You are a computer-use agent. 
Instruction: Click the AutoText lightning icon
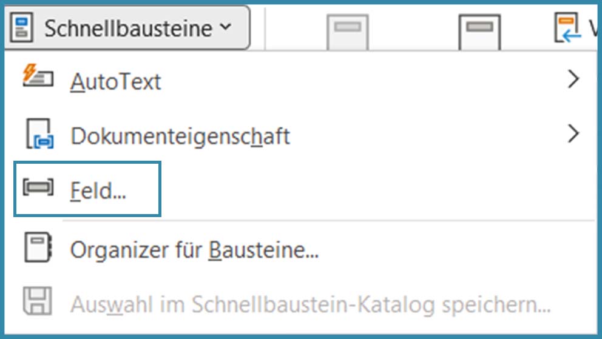click(x=38, y=77)
